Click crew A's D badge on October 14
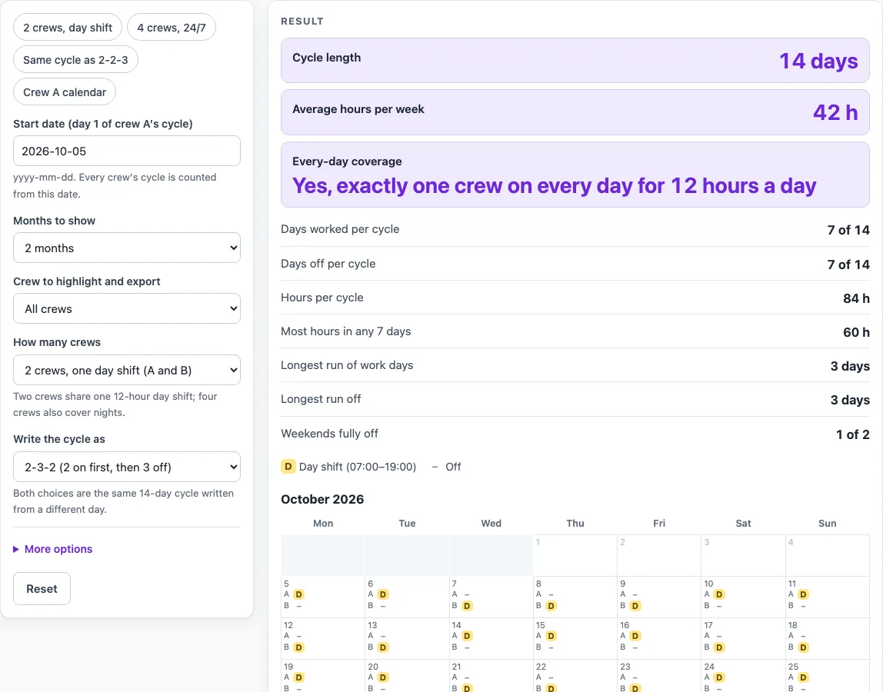883x692 pixels. pos(467,636)
